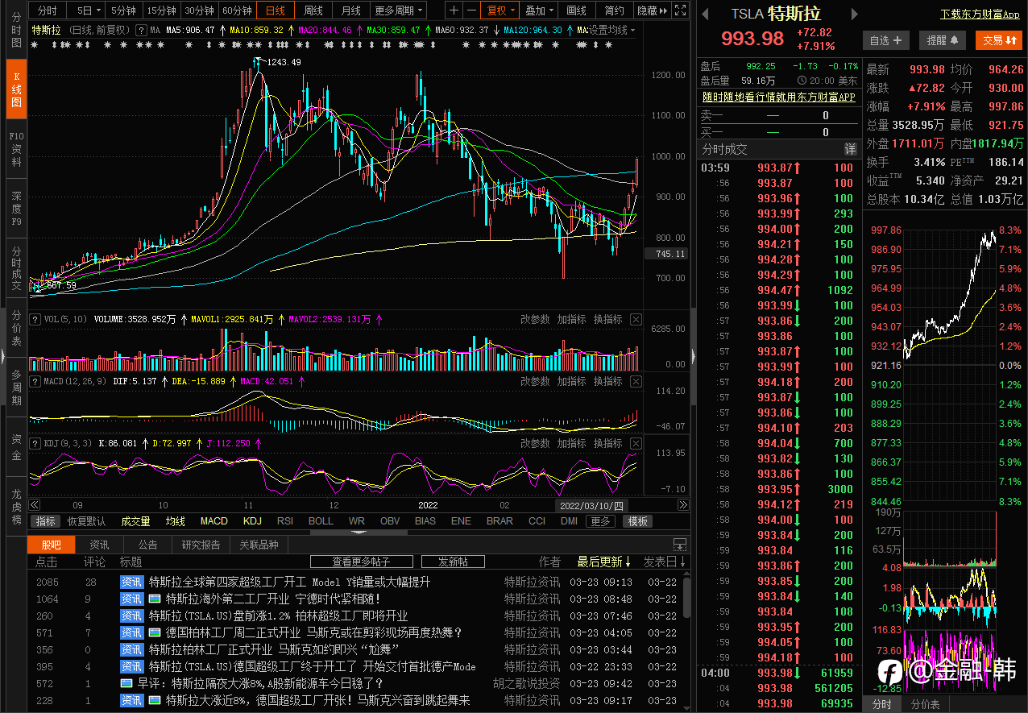Click the 自选 add-to-watchlist plus button

tap(886, 39)
